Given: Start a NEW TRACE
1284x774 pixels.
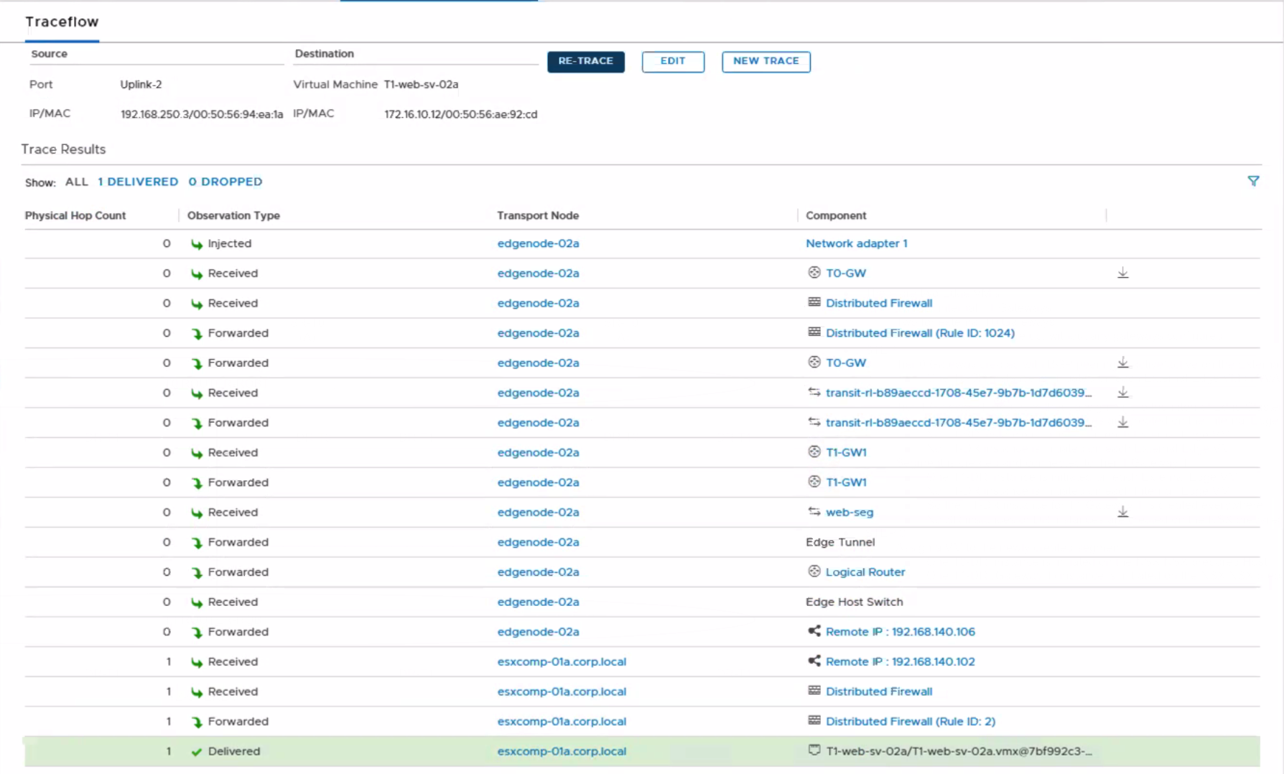Looking at the screenshot, I should click(766, 62).
